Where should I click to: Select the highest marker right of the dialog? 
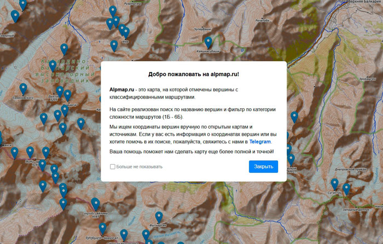point(294,117)
